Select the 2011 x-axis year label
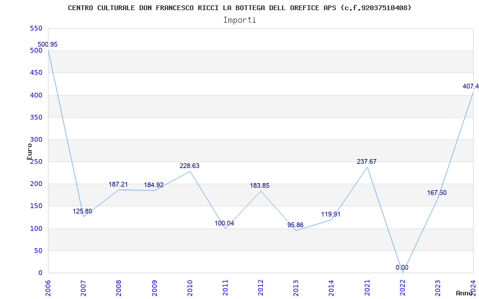479x299 pixels. (x=225, y=288)
